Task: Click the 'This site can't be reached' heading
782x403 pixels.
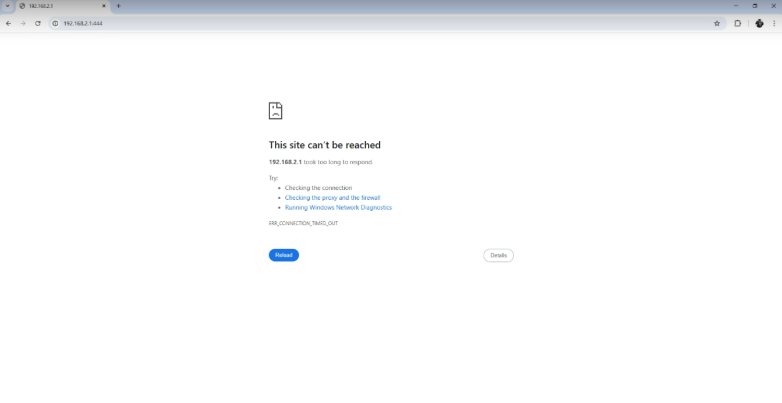Action: [324, 145]
